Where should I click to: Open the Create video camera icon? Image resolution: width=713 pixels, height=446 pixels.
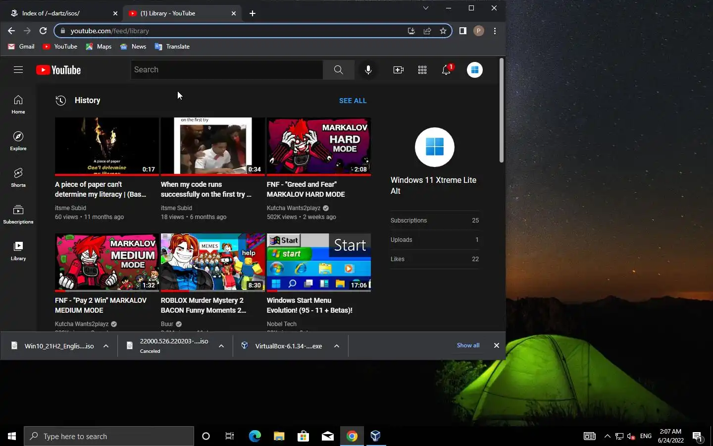[x=399, y=70]
